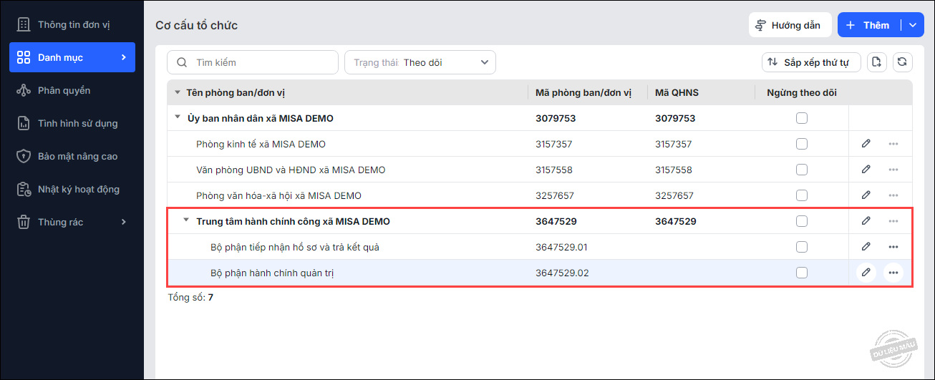The height and width of the screenshot is (380, 935).
Task: Open the dropdown arrow next to Thêm
Action: tap(912, 25)
